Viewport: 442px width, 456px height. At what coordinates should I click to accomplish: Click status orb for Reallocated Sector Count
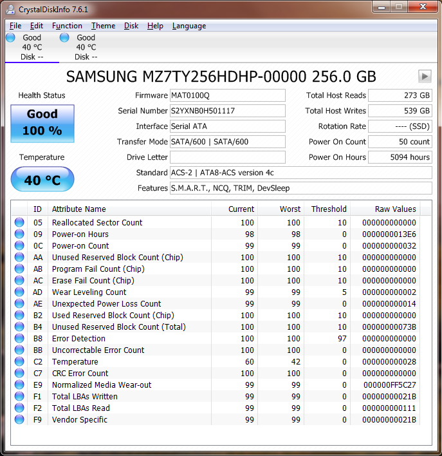point(19,223)
